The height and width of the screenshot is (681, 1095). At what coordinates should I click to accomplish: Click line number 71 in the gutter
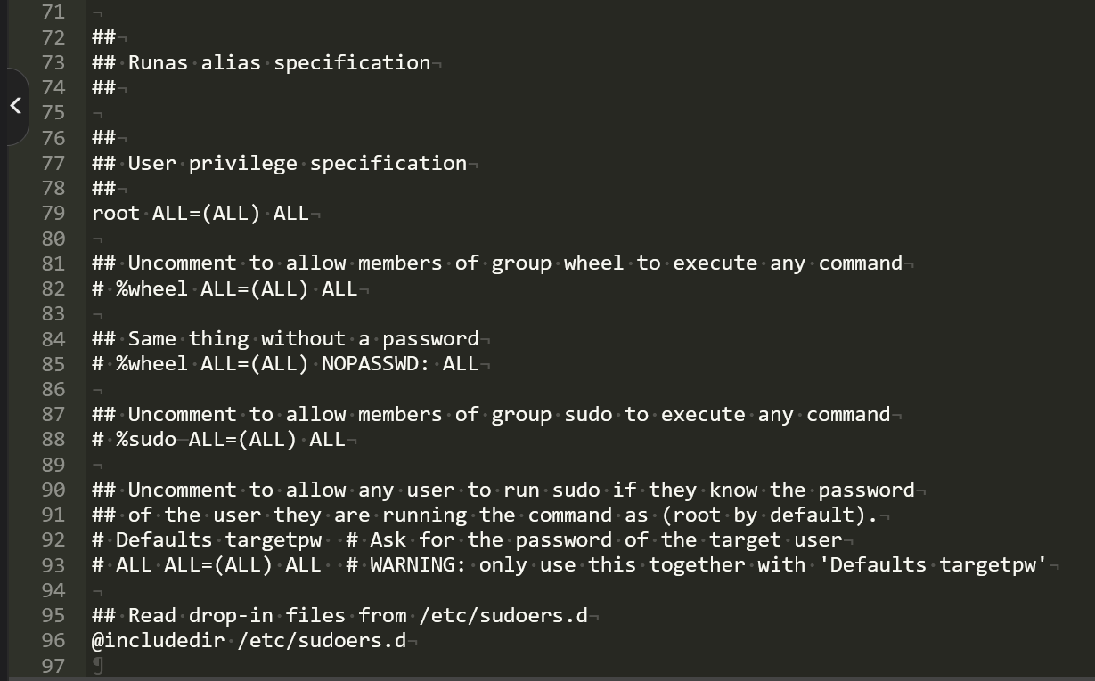click(x=53, y=12)
